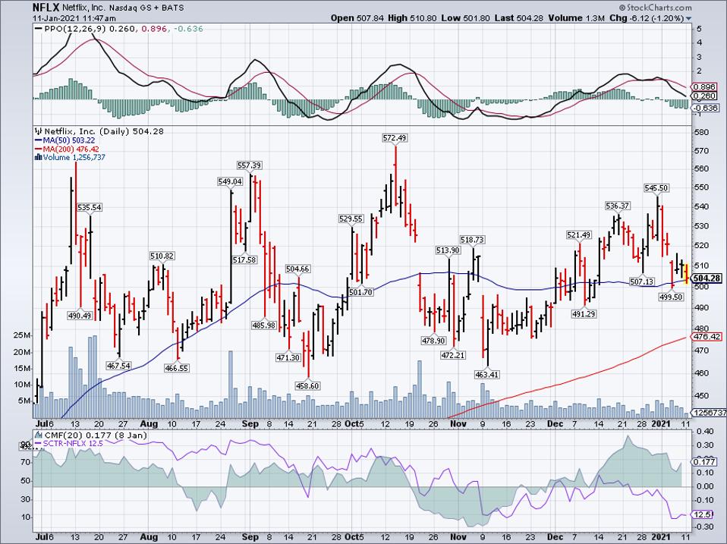Click the 491.29 price label
This screenshot has height=544, width=727.
(584, 313)
